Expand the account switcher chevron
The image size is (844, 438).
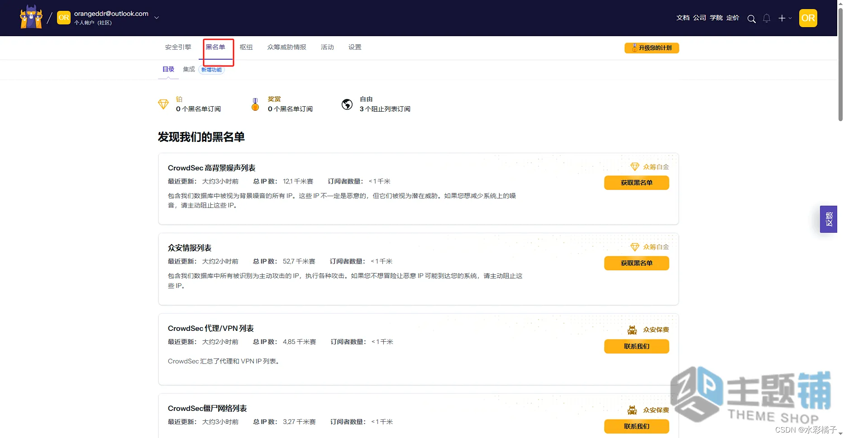coord(157,18)
